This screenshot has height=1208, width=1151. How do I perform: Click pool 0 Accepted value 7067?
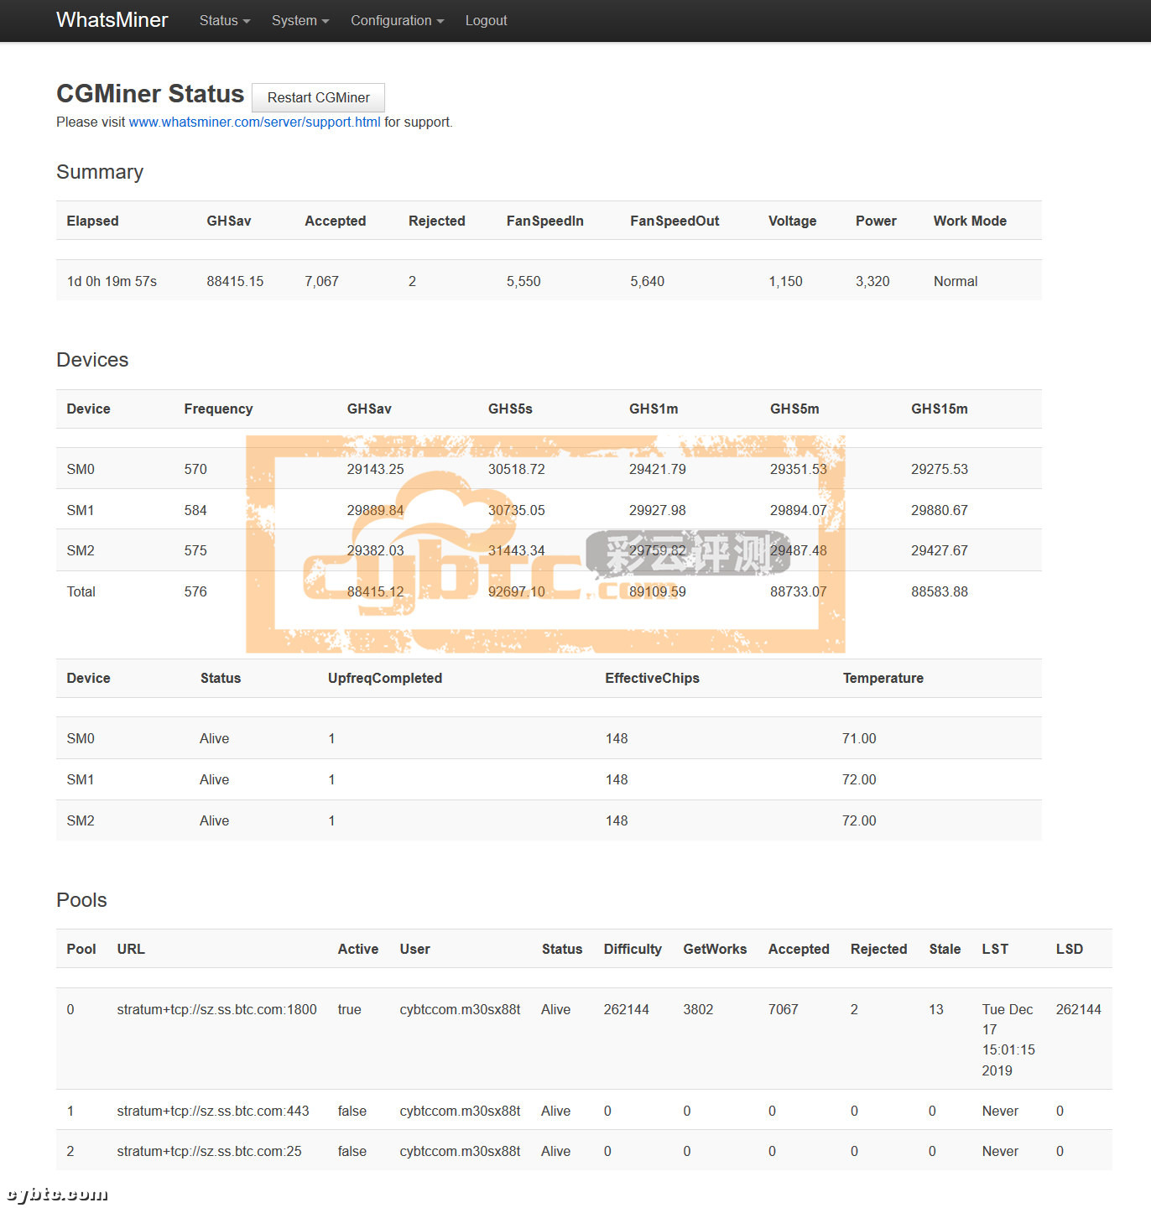pos(784,1009)
